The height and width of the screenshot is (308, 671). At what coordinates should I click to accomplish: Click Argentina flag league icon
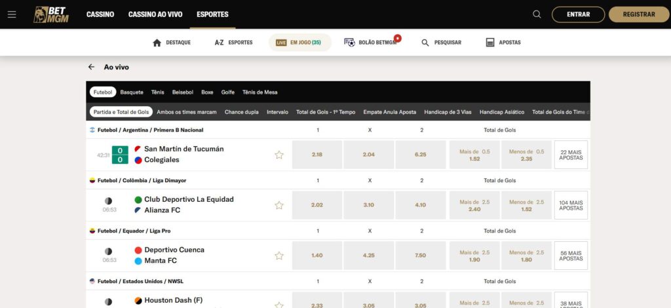(92, 130)
